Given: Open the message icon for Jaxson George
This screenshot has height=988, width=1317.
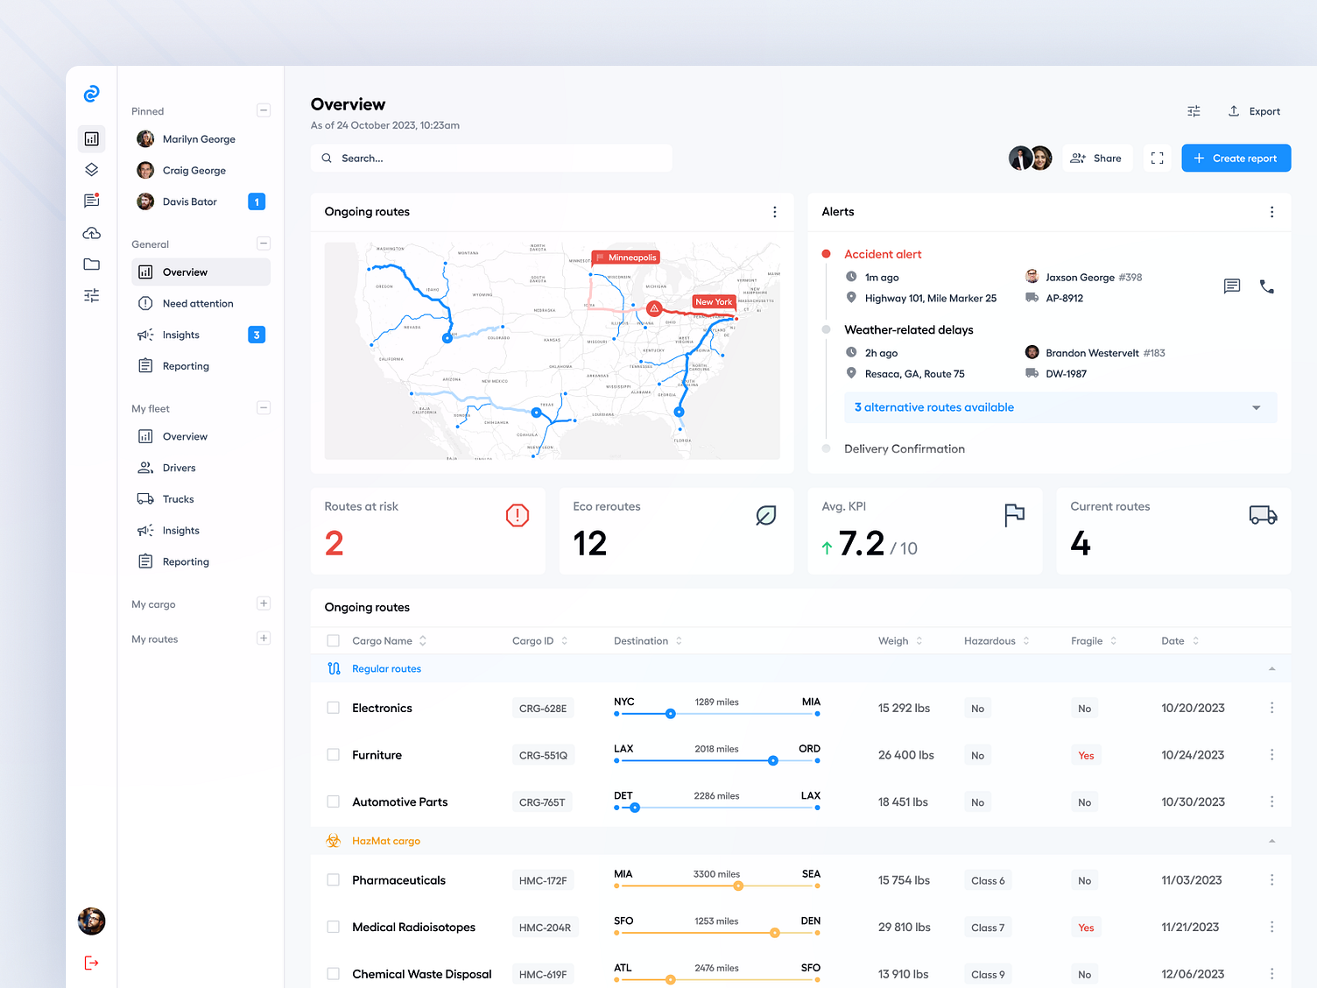Looking at the screenshot, I should (x=1231, y=286).
